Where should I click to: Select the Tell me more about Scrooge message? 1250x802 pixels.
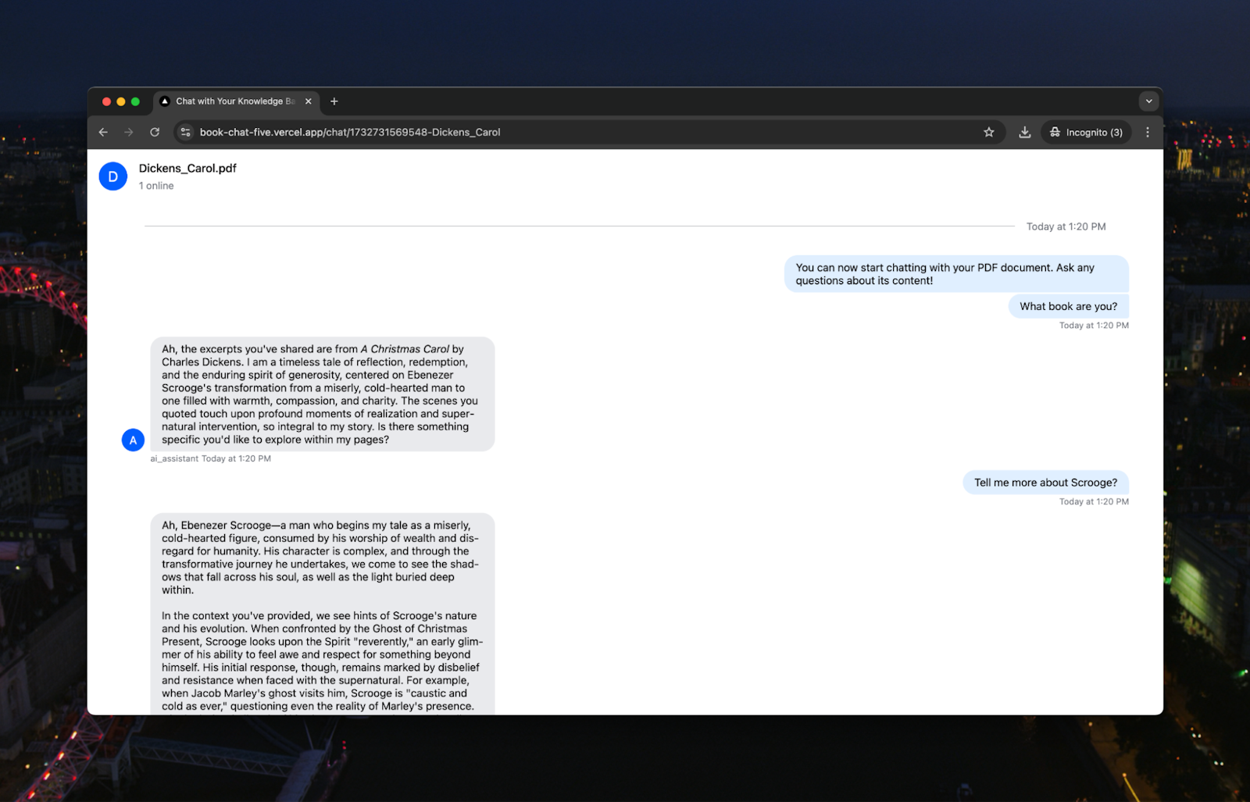click(1045, 483)
